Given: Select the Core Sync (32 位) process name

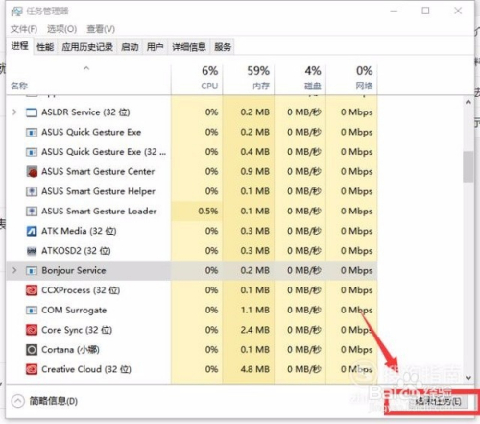Looking at the screenshot, I should point(77,330).
